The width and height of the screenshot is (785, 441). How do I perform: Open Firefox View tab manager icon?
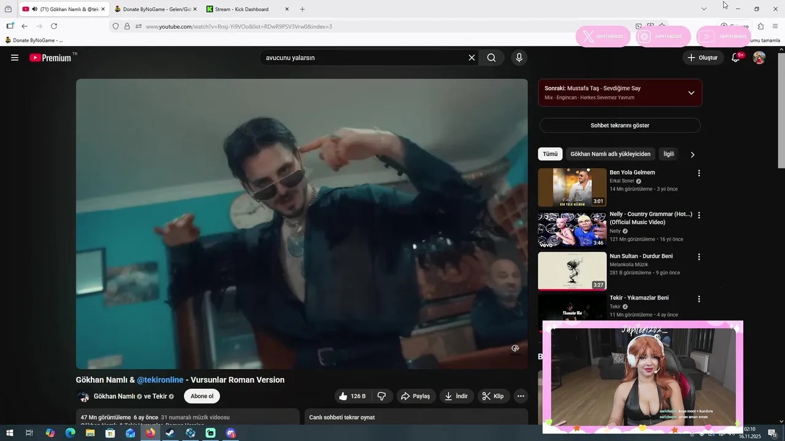tap(8, 9)
